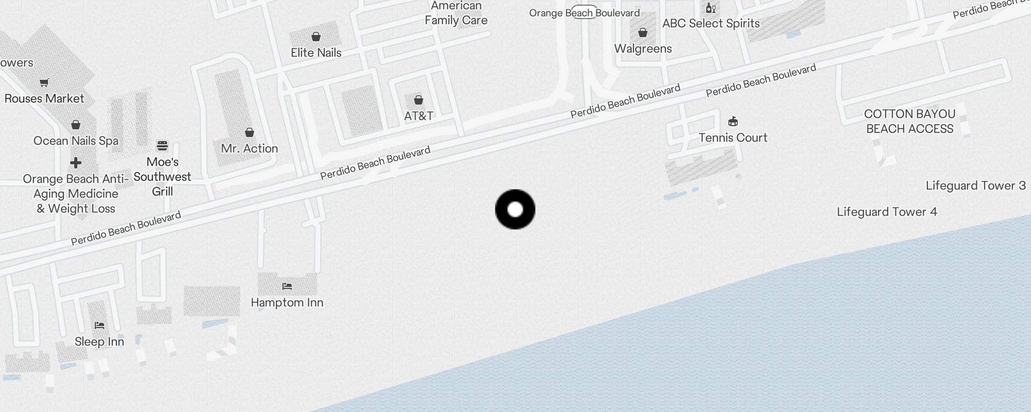Select the Anti-Aging Medicine cross icon

coord(76,163)
